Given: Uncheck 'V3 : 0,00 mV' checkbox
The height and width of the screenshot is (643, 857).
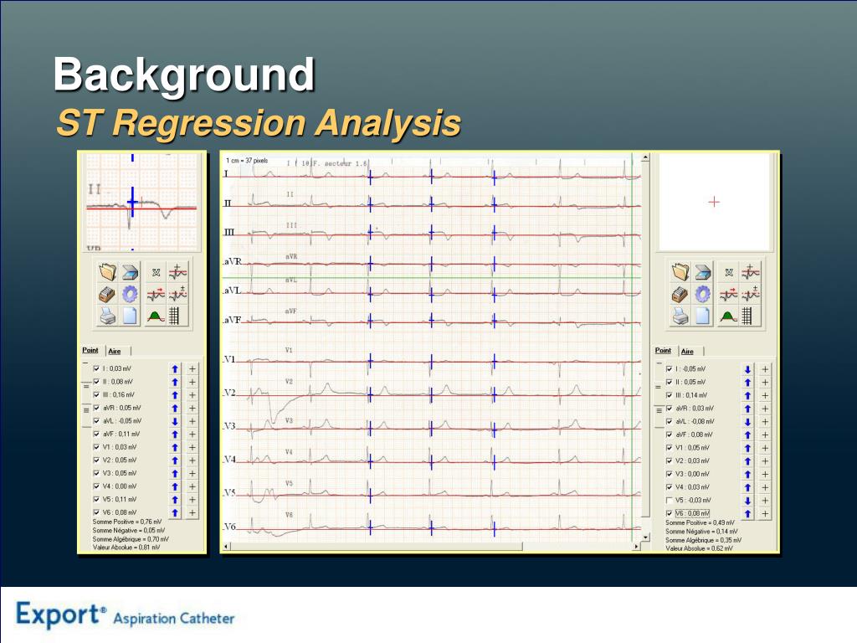Looking at the screenshot, I should coord(669,474).
